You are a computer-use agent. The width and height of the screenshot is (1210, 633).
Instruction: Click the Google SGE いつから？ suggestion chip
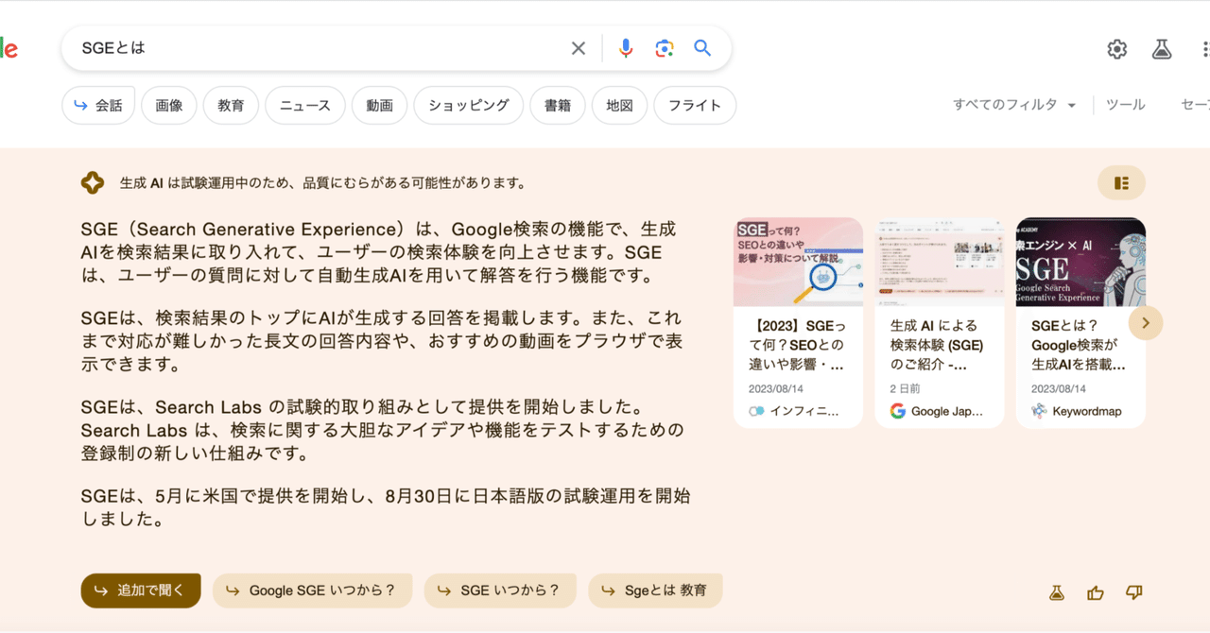coord(312,590)
